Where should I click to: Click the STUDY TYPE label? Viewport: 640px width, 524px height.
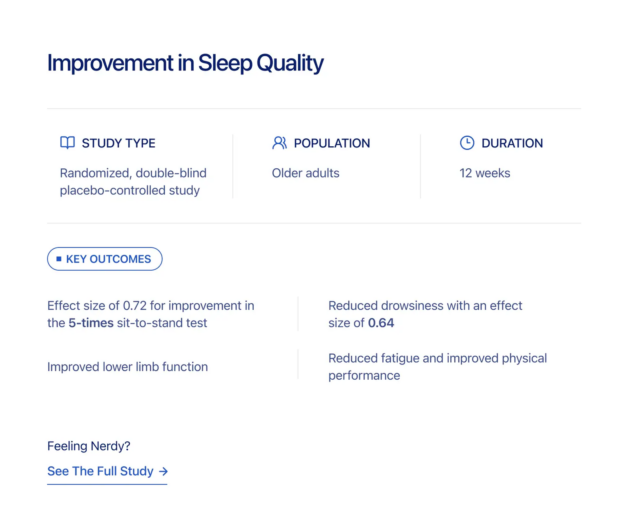pyautogui.click(x=118, y=143)
